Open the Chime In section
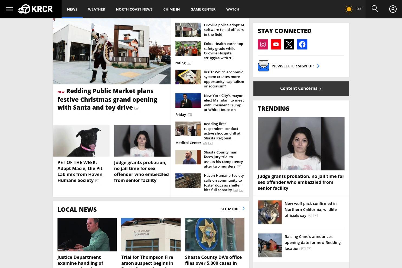 [171, 9]
